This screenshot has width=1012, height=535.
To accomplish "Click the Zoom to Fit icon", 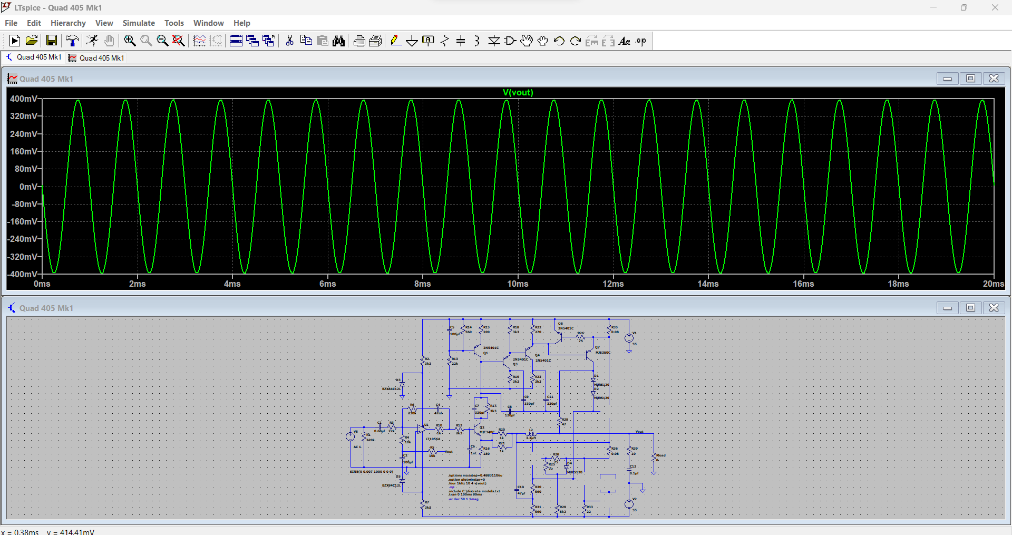I will coord(179,41).
